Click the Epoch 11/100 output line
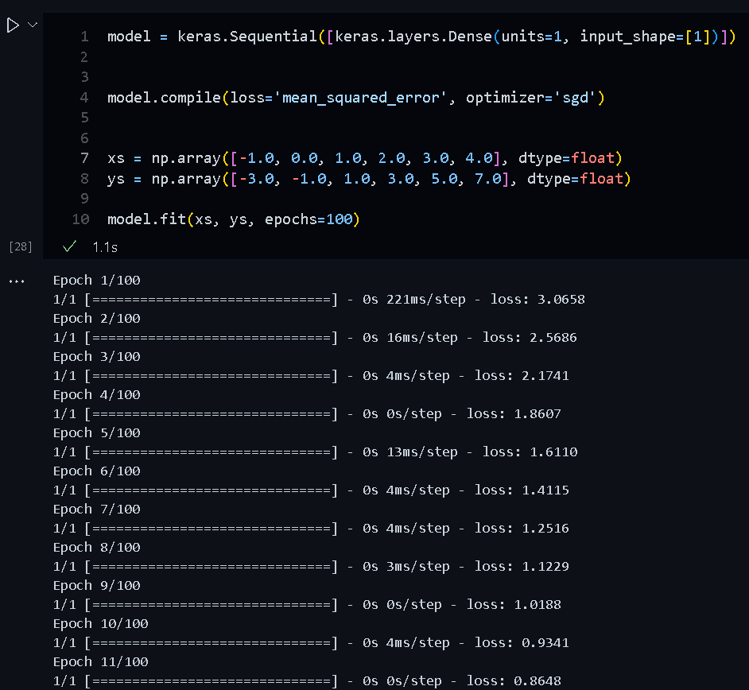The height and width of the screenshot is (690, 749). point(100,662)
